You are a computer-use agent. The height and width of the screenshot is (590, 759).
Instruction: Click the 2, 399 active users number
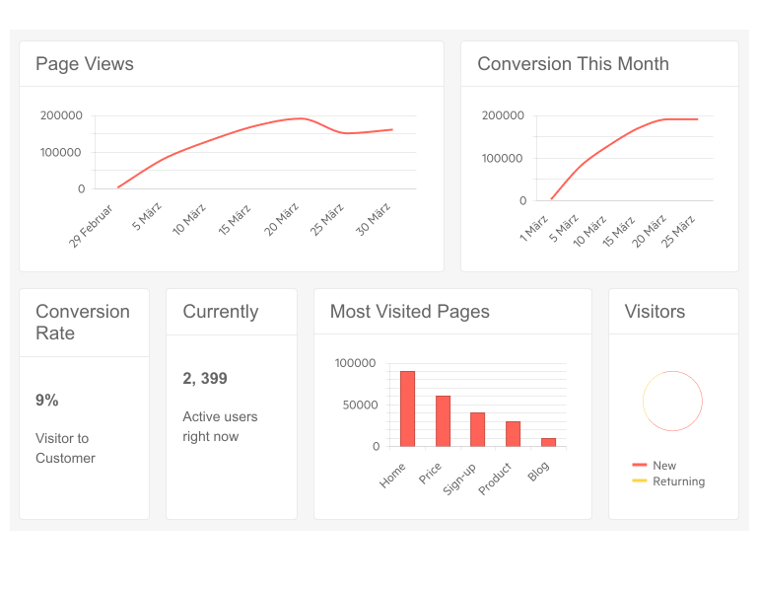205,379
